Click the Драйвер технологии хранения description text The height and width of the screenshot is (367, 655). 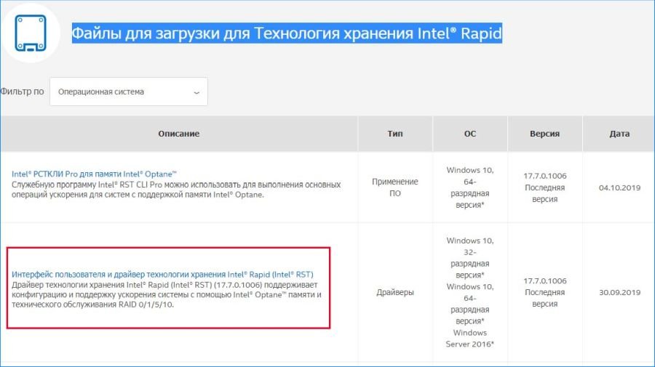pos(167,294)
